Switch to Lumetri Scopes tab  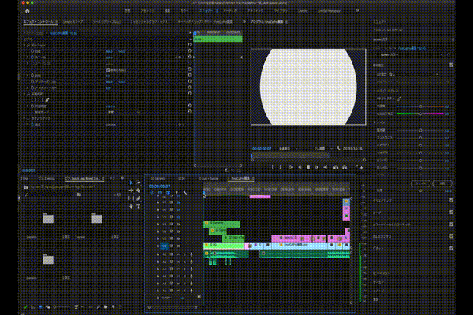pyautogui.click(x=73, y=22)
